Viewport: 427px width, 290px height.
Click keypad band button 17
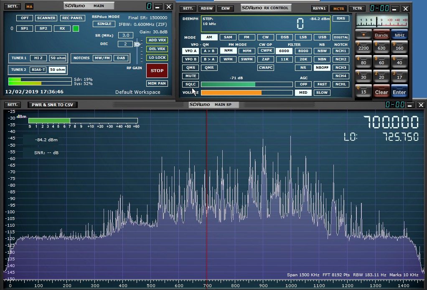click(x=399, y=76)
